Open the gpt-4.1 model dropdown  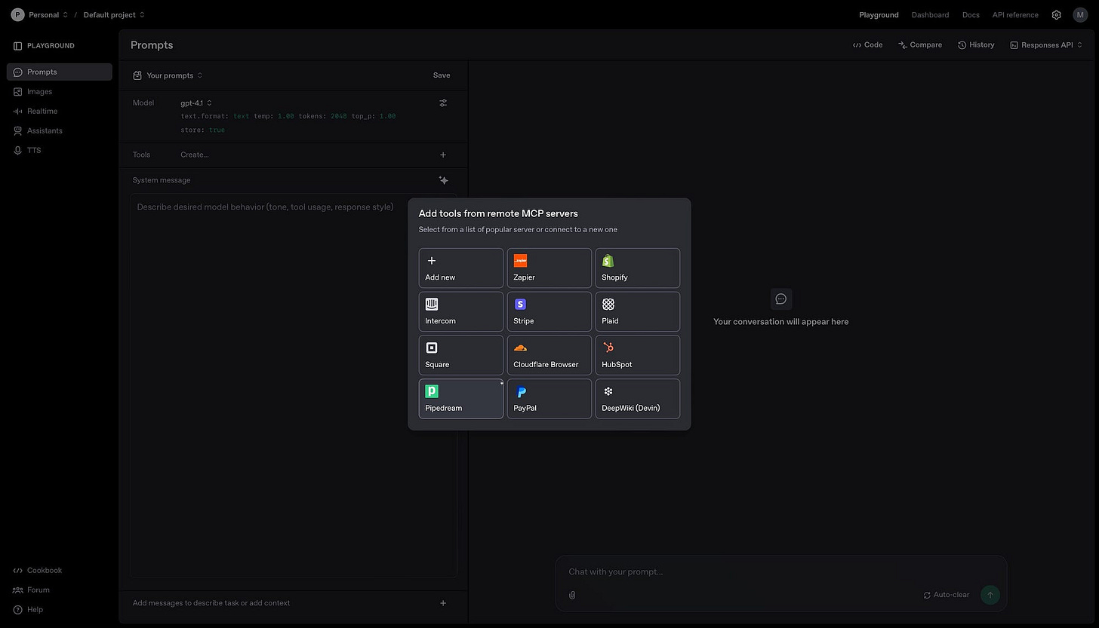(196, 103)
